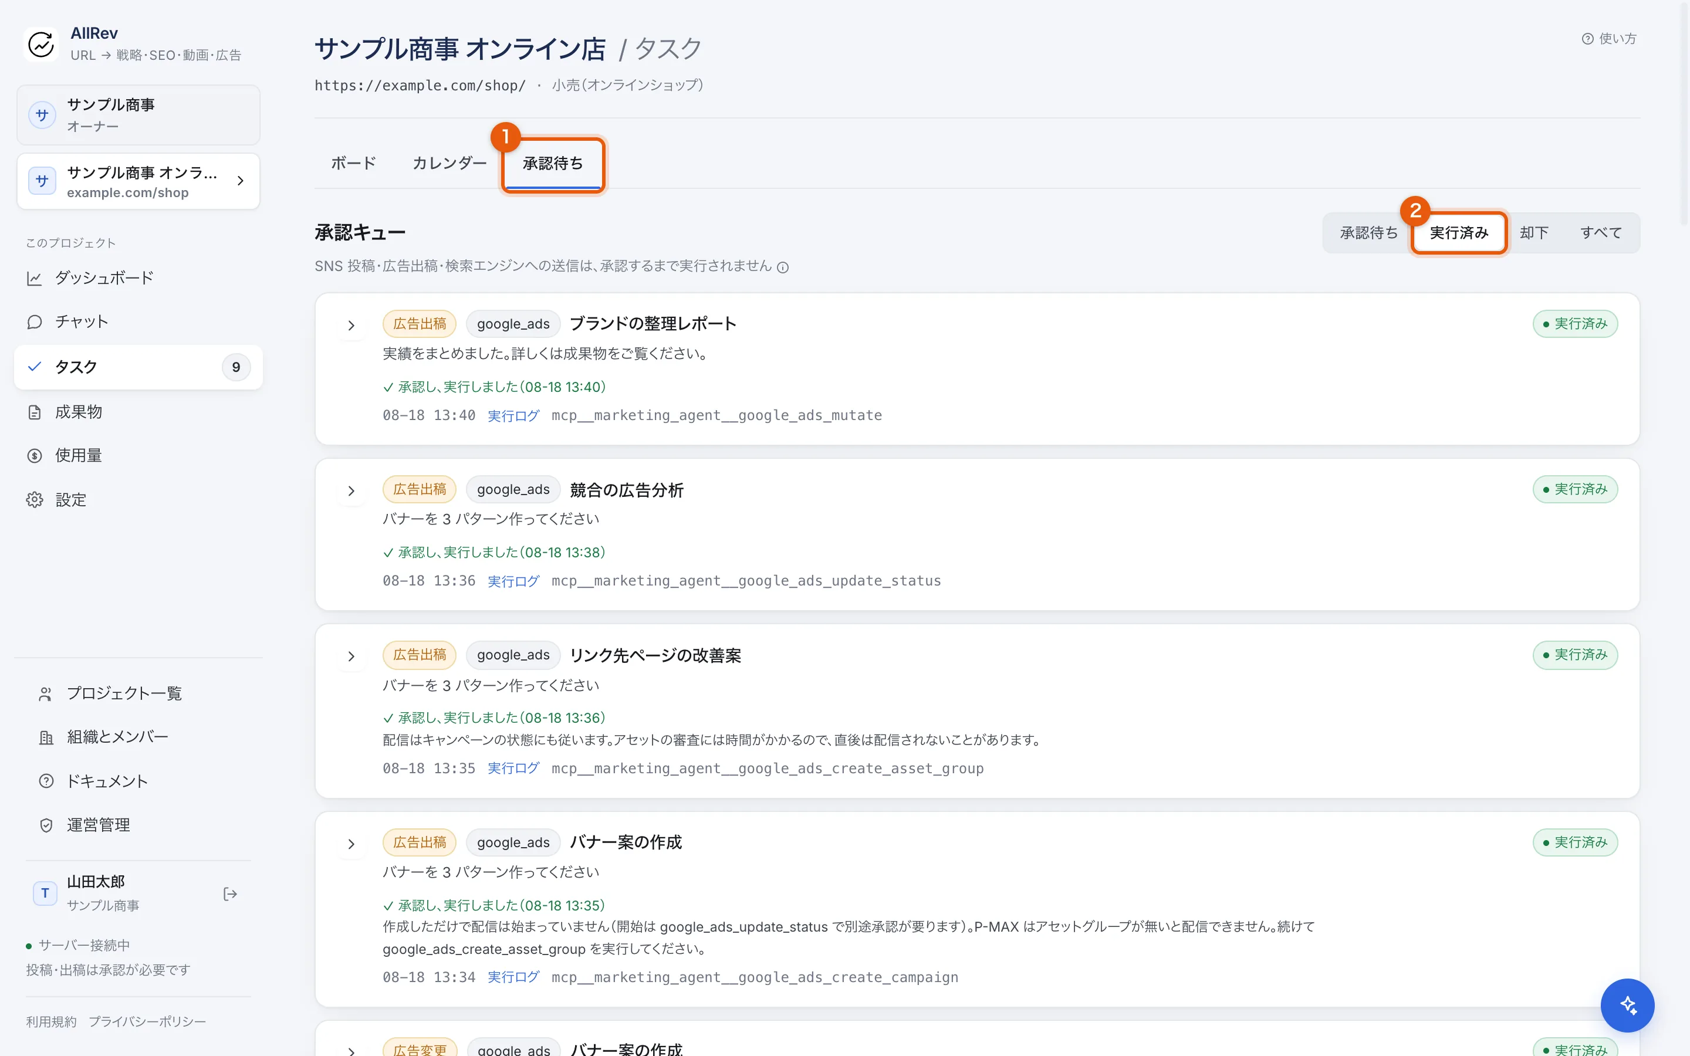1690x1056 pixels.
Task: Show すべて queue items
Action: (x=1601, y=232)
